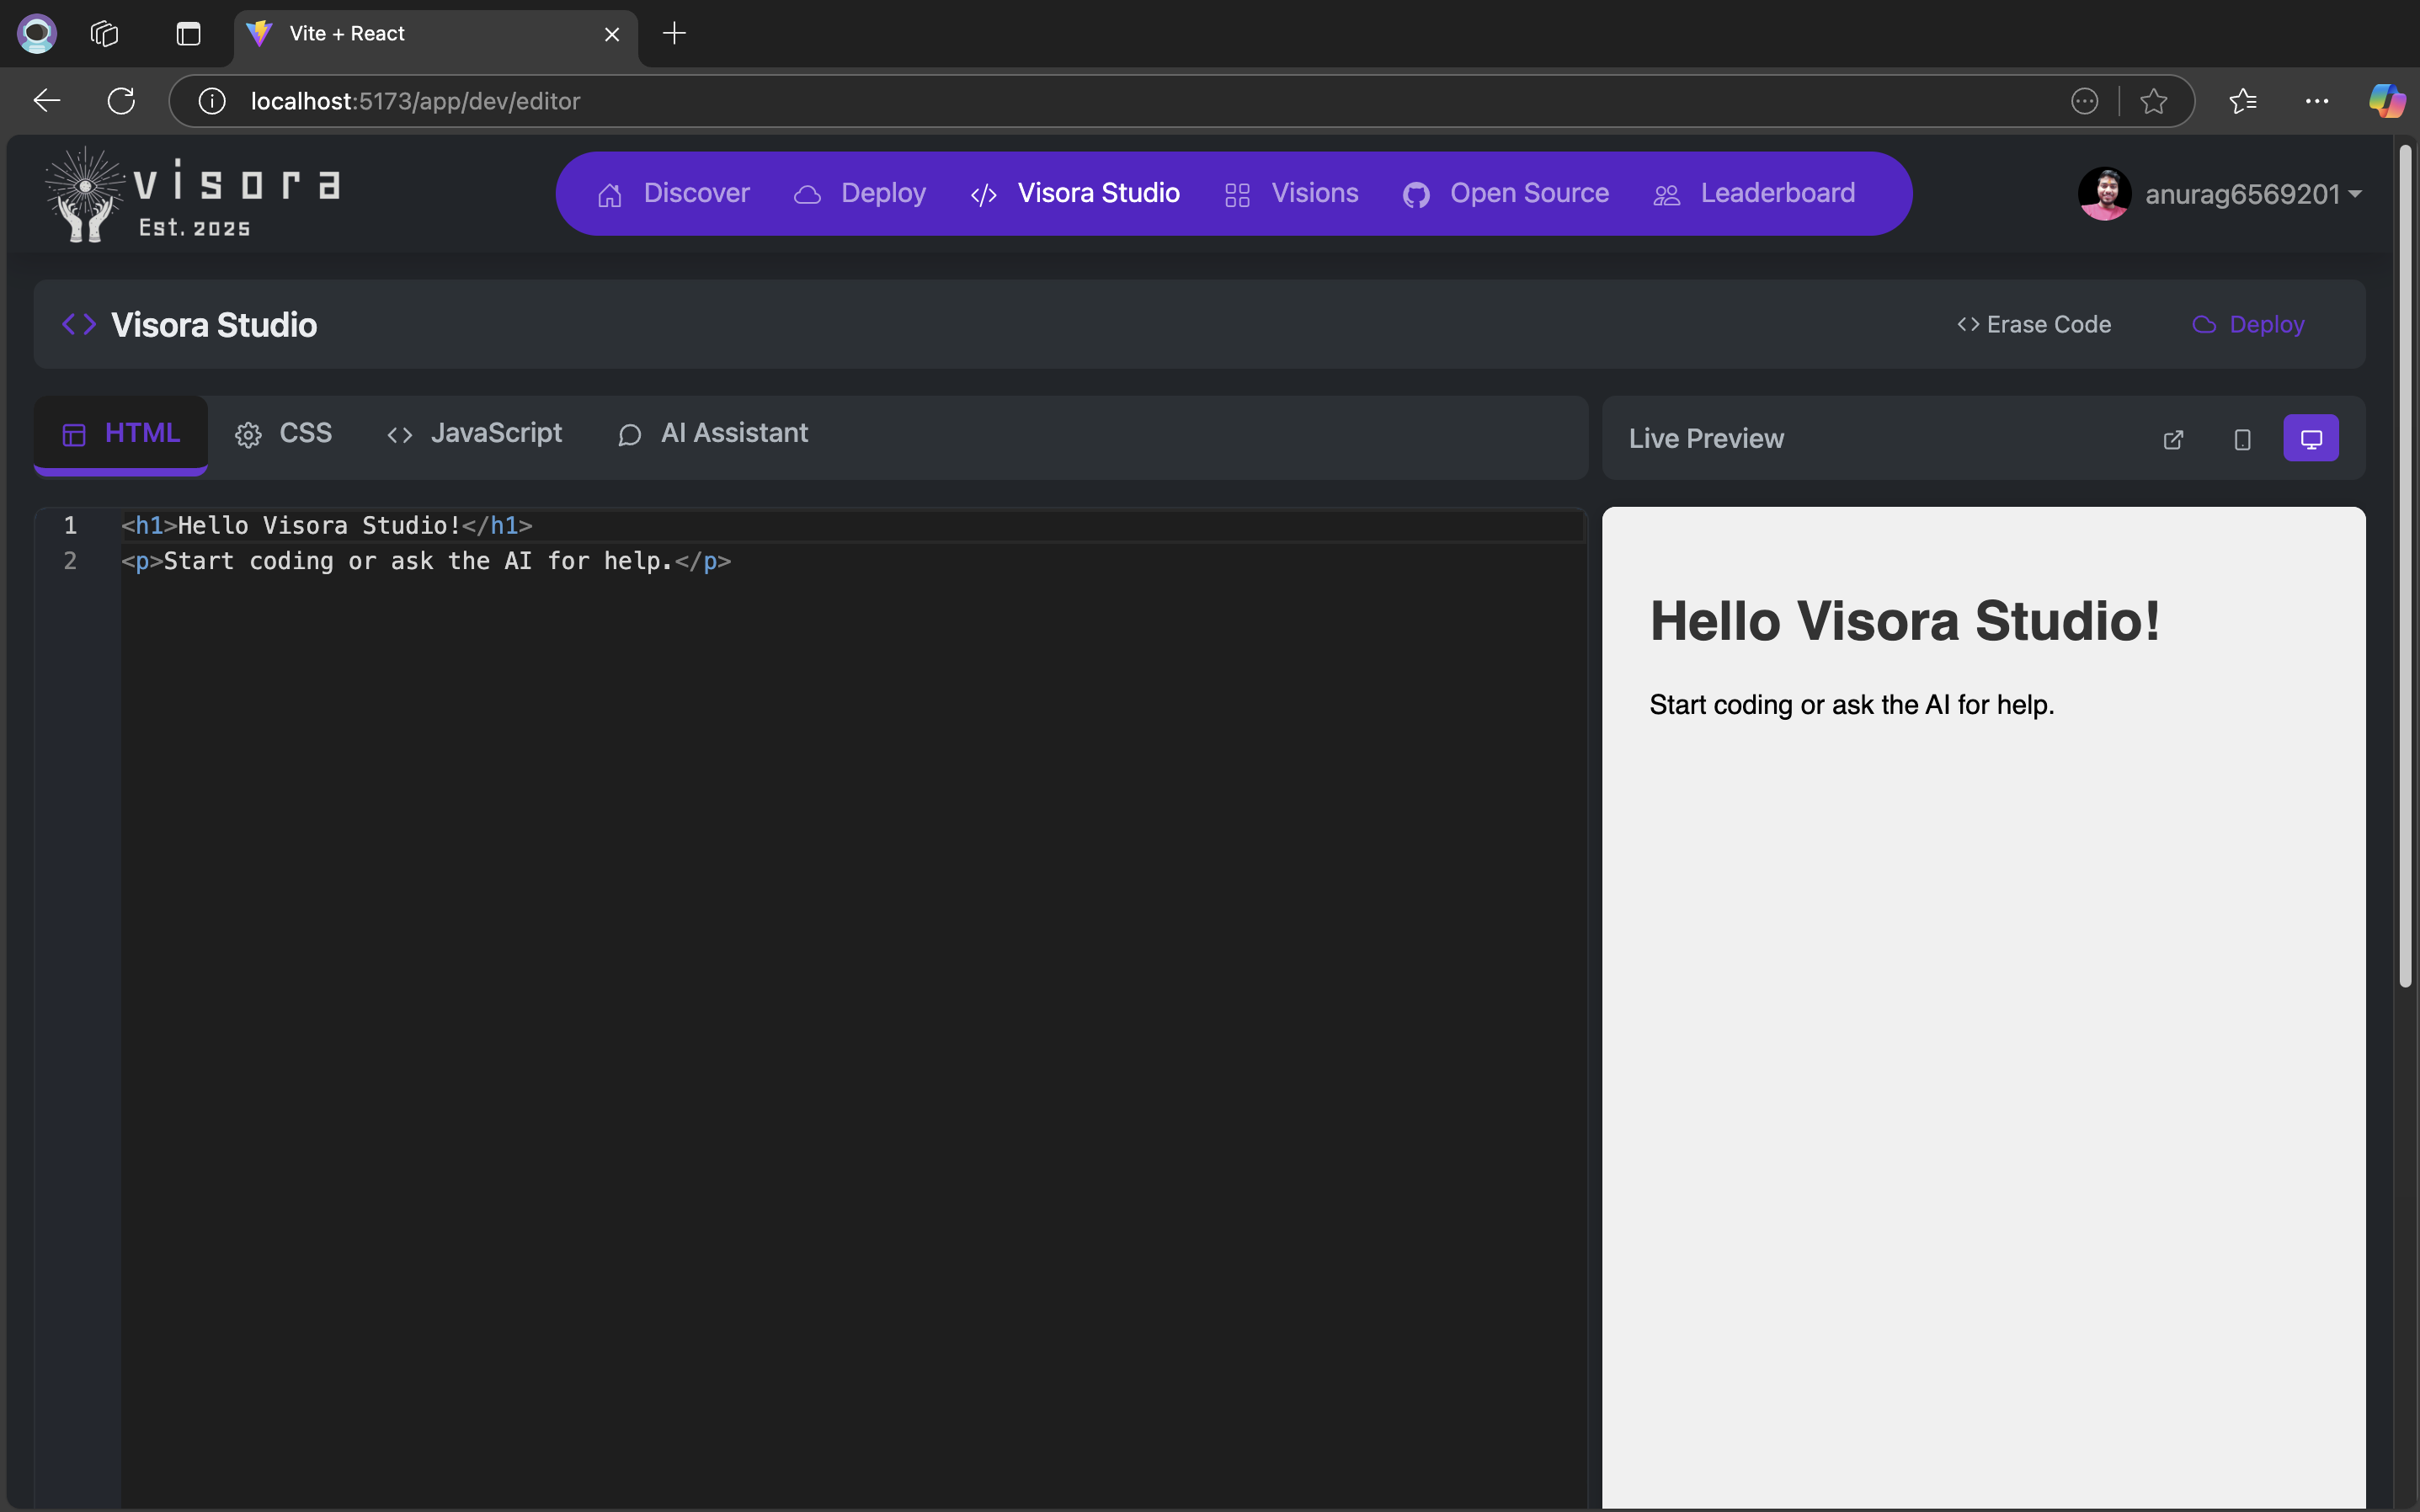Open the favorites list icon
Viewport: 2420px width, 1512px height.
pyautogui.click(x=2243, y=101)
